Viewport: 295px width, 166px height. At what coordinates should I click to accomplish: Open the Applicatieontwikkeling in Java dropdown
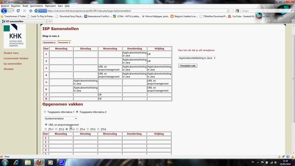point(197,58)
